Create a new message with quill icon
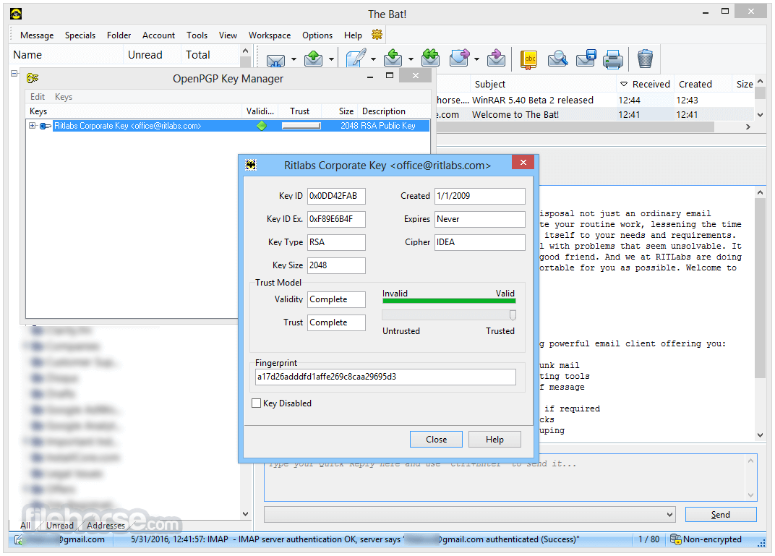Image resolution: width=775 pixels, height=556 pixels. click(x=356, y=59)
